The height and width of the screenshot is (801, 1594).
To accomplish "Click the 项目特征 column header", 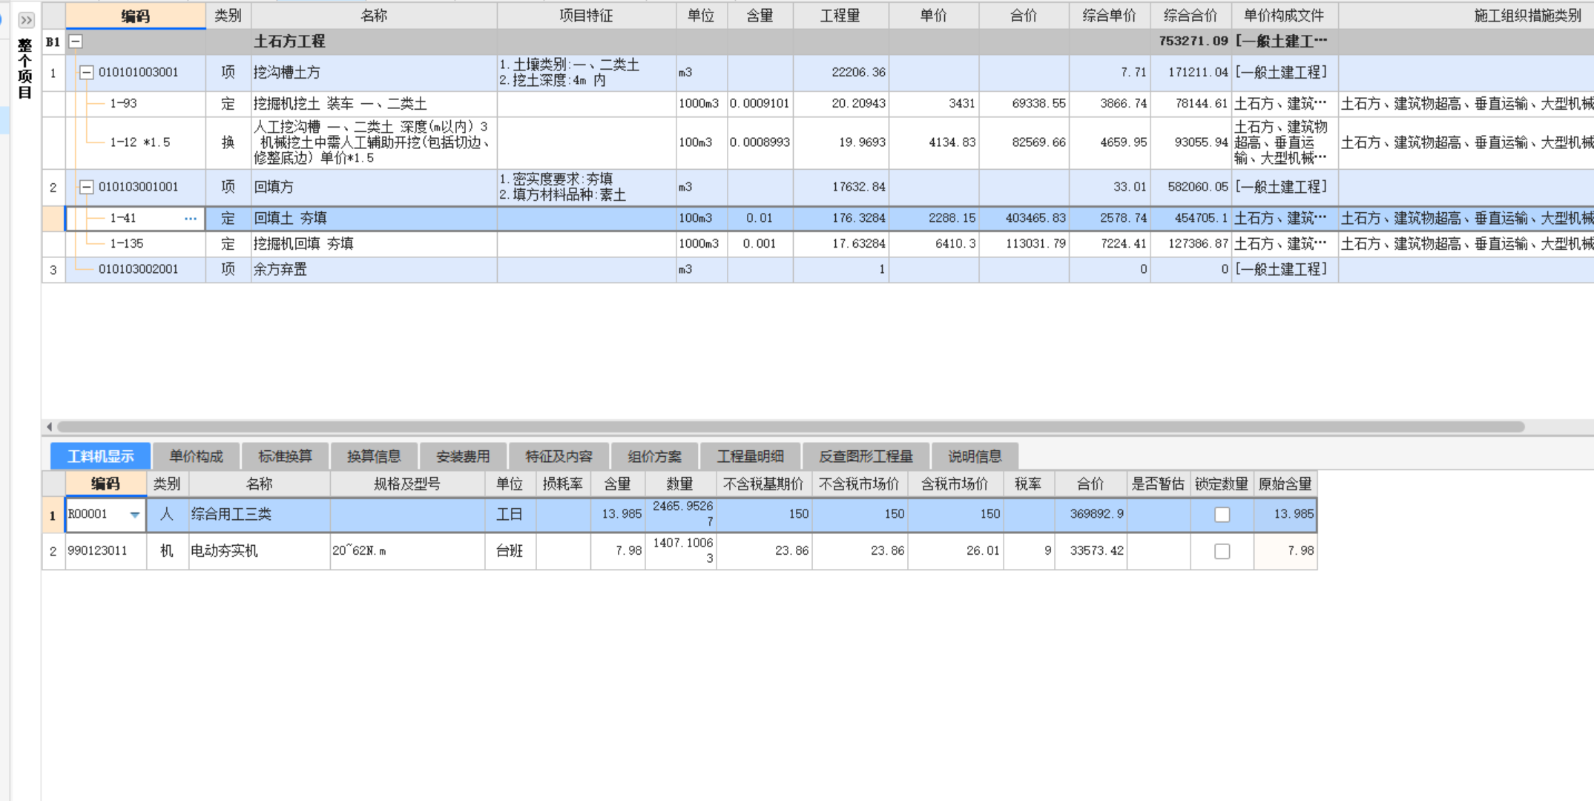I will coord(586,16).
